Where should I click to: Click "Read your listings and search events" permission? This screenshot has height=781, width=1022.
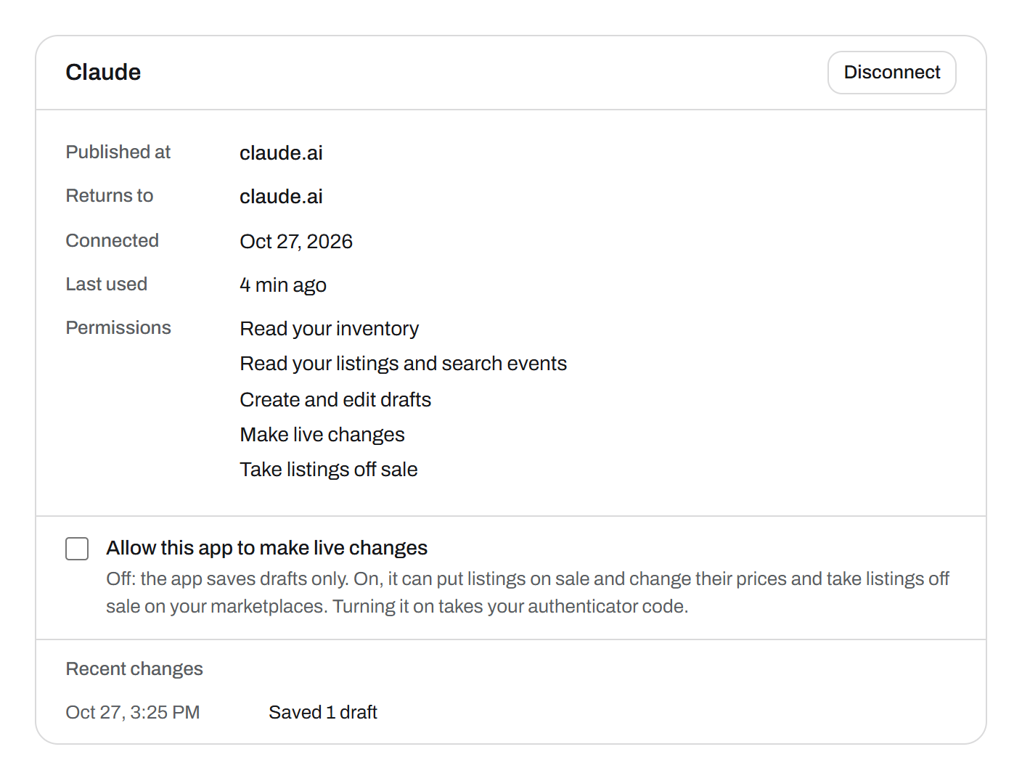pos(404,364)
